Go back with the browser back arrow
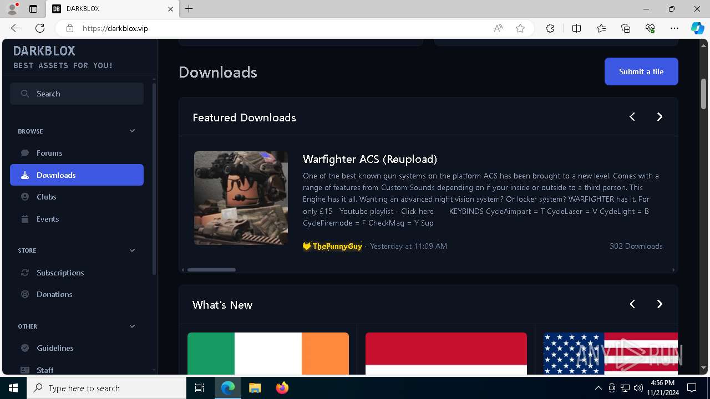The image size is (710, 399). pyautogui.click(x=16, y=28)
